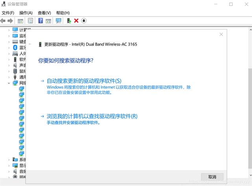Viewport: 252px width, 186px height.
Task: Select the software device icon in tree
Action: (15, 59)
